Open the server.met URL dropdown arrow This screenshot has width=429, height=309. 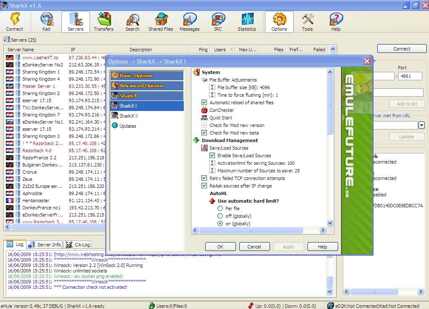(x=421, y=126)
